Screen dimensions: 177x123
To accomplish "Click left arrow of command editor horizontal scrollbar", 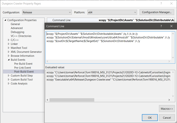I will pos(47,61).
